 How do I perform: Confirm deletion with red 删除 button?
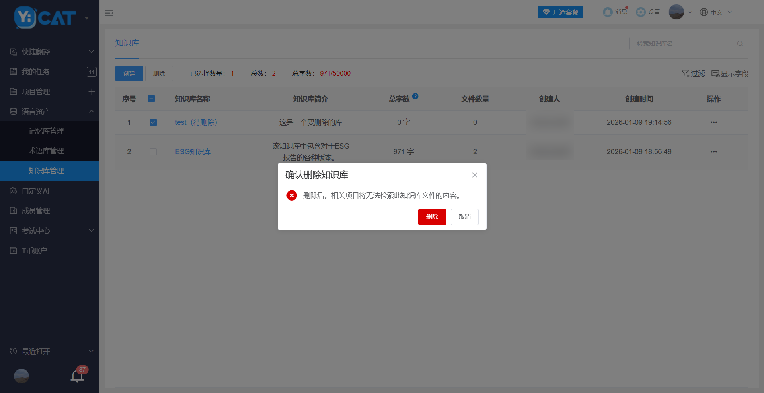pos(432,217)
